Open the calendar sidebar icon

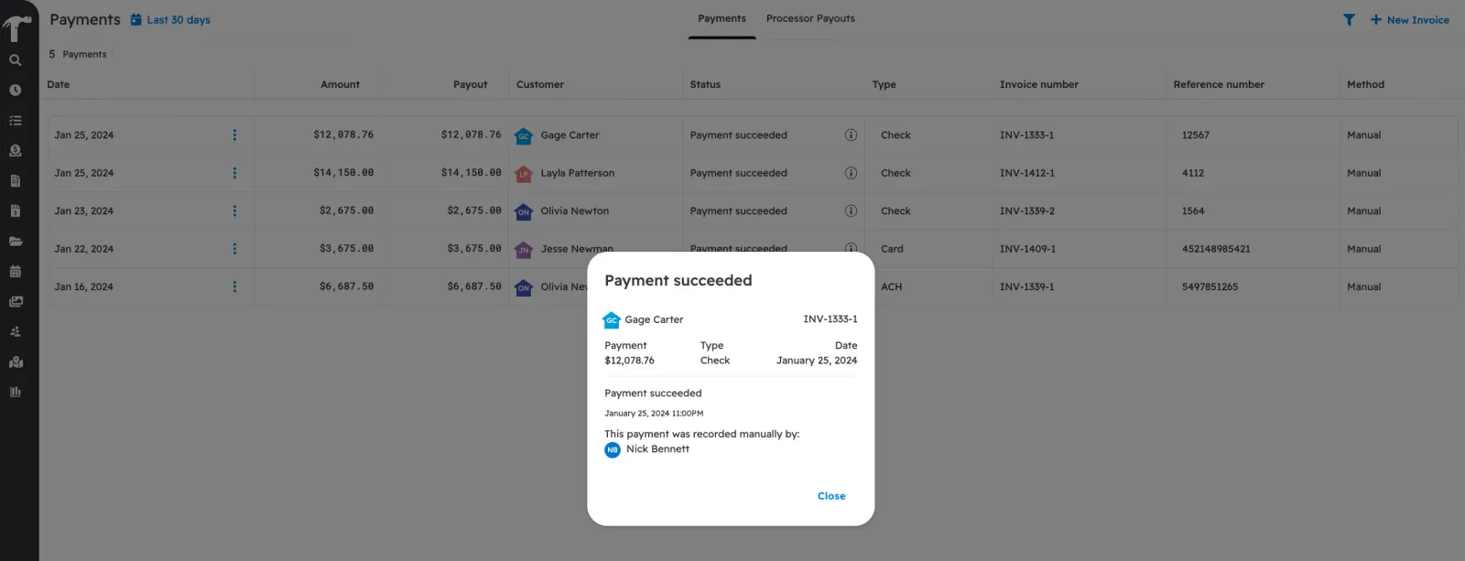pos(16,272)
